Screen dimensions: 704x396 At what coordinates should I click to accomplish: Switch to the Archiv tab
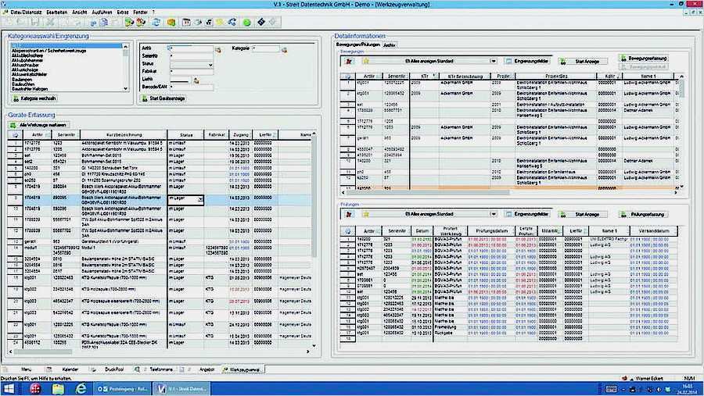point(390,45)
